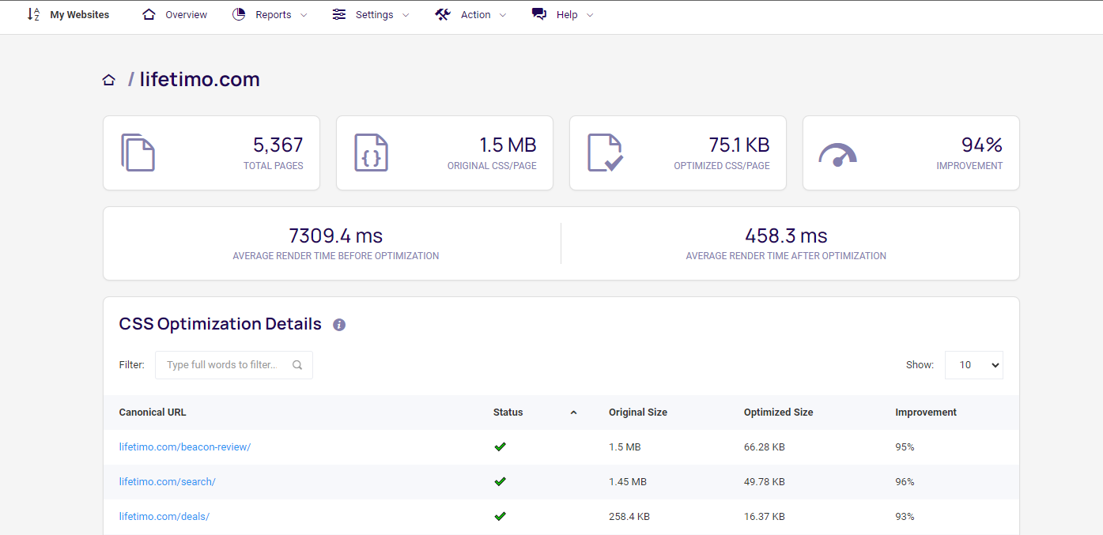Click the green status checkmark for beacon-review

[500, 446]
